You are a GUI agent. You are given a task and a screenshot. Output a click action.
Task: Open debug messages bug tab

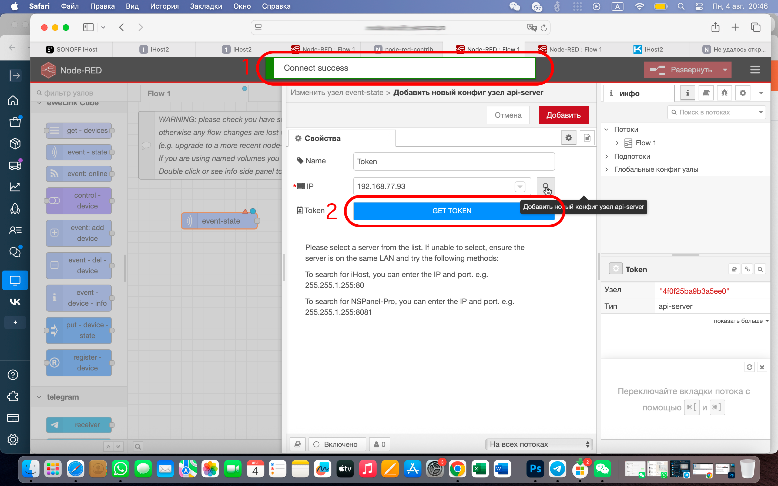724,93
